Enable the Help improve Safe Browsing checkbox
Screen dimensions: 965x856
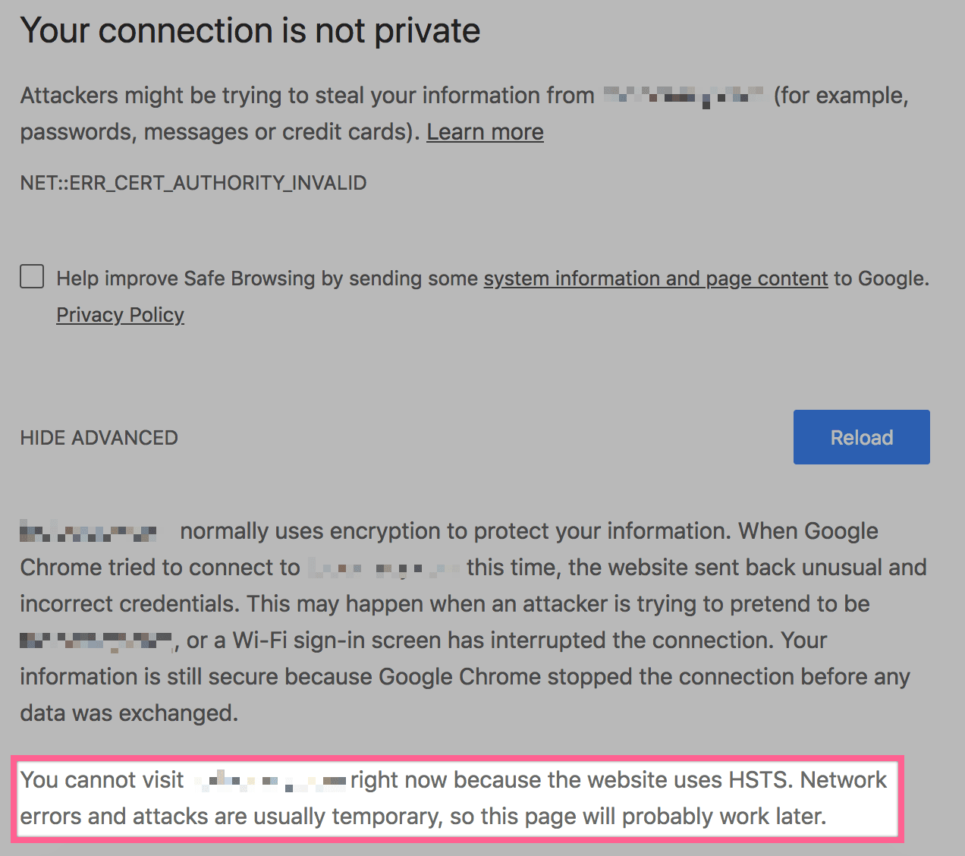click(x=32, y=276)
